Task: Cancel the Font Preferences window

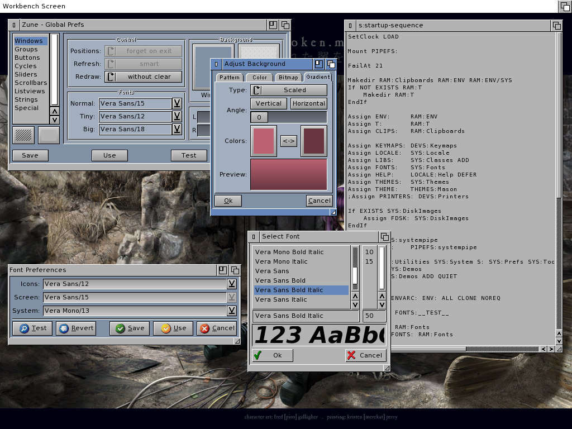Action: [x=217, y=328]
